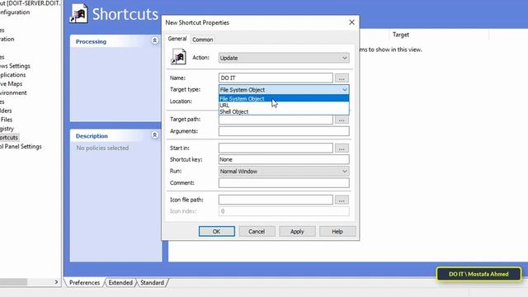This screenshot has width=528, height=297.
Task: Switch to the Preferences tab
Action: click(84, 282)
